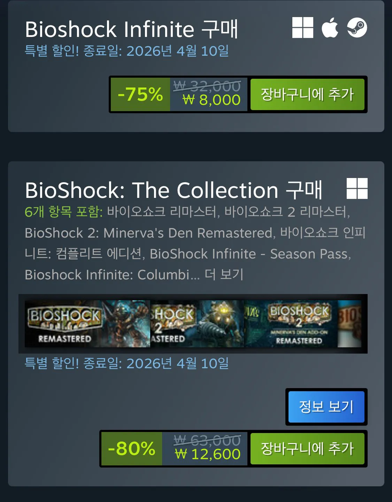
Task: Click the -80% discount badge
Action: 132,449
